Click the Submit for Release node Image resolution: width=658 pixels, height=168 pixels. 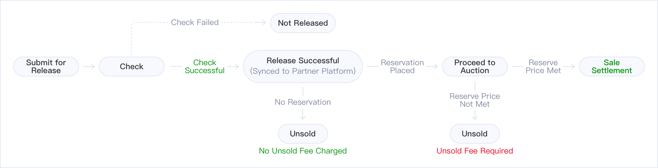pyautogui.click(x=46, y=67)
